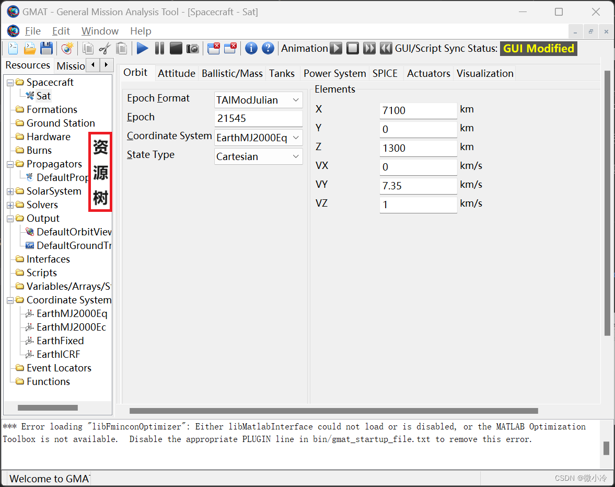Click the spacecraft panel vertical scrollbar

pos(607,203)
